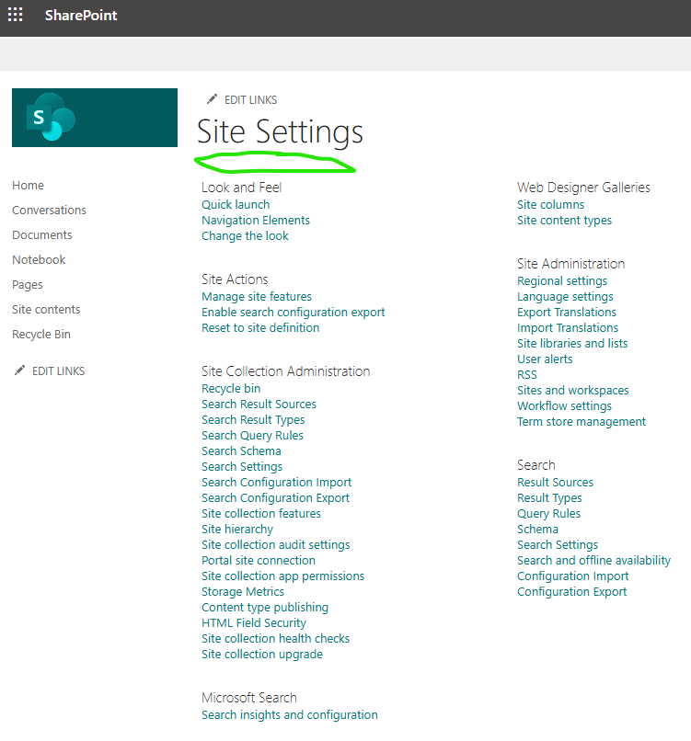Click Configuration Import under Search
This screenshot has height=741, width=691.
[x=572, y=576]
